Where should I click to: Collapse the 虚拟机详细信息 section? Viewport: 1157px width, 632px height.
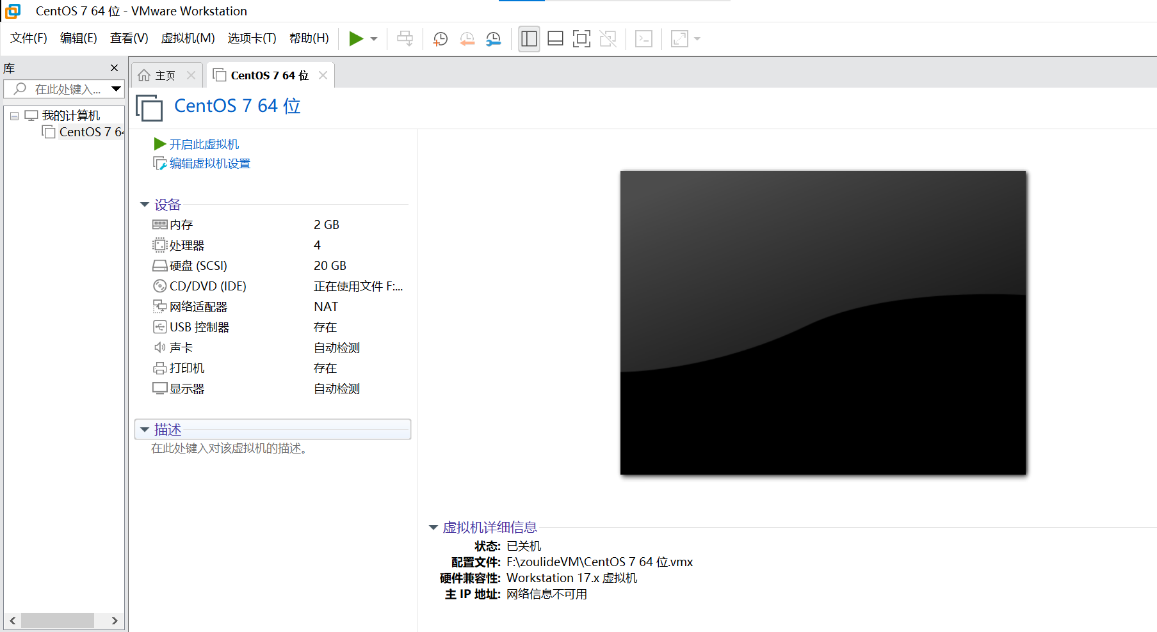click(x=433, y=528)
